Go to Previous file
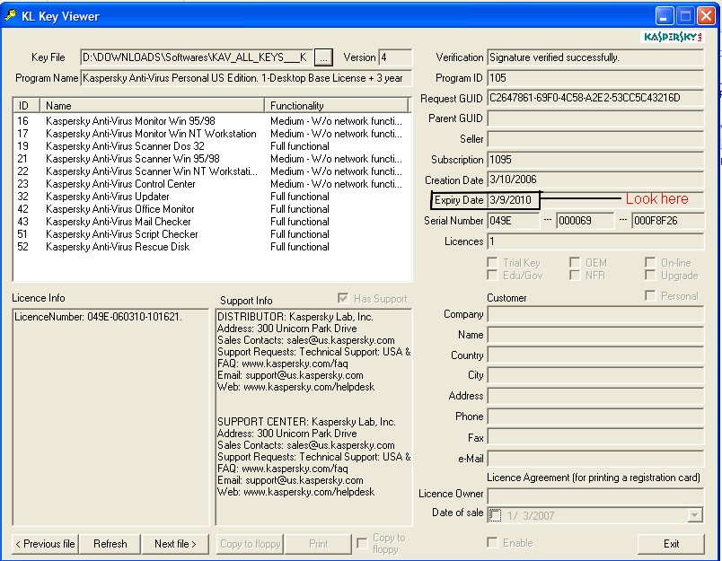Viewport: 722px width, 561px height. tap(45, 544)
